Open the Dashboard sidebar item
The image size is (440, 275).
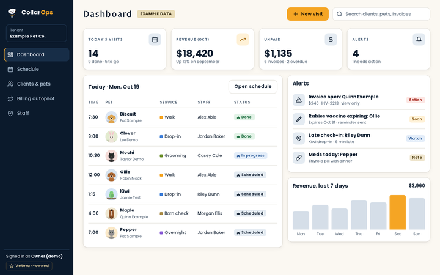click(37, 54)
